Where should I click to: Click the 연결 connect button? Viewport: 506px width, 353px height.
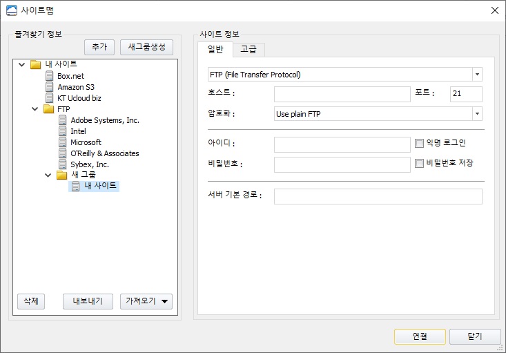[x=420, y=336]
